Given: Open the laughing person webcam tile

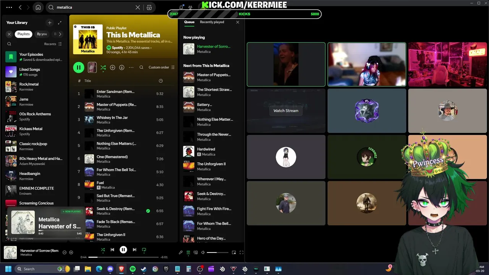Looking at the screenshot, I should click(286, 64).
